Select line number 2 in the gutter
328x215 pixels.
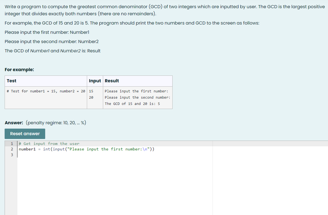coord(12,149)
